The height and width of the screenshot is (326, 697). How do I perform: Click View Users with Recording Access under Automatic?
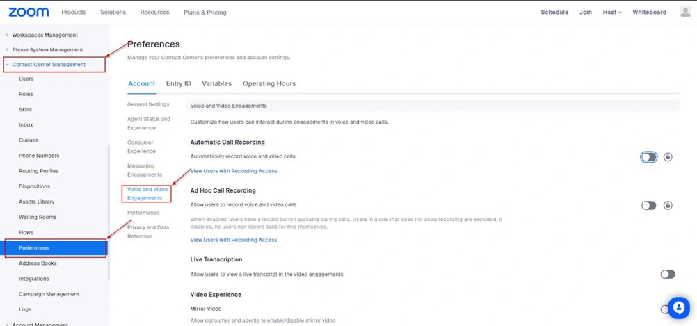tap(234, 171)
